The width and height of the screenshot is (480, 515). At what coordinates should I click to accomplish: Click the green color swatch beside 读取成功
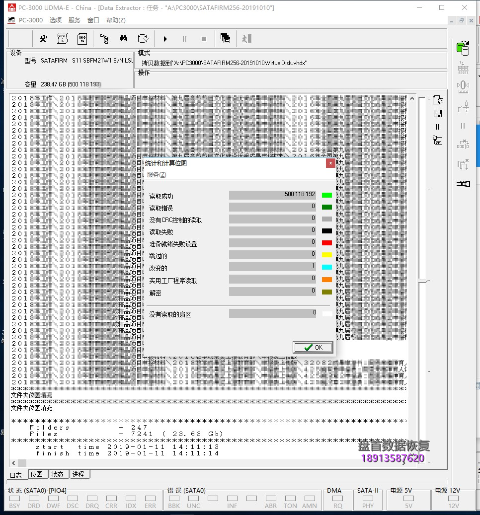click(326, 195)
